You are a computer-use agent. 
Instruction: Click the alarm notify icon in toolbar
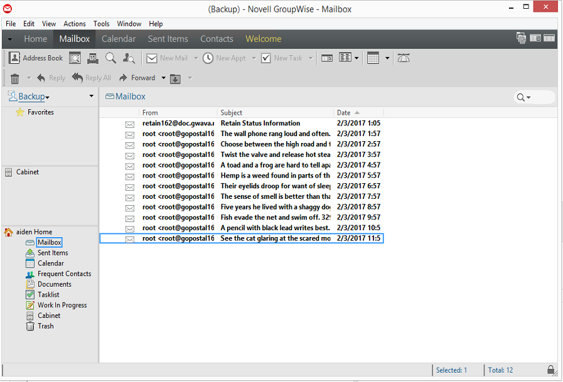404,58
